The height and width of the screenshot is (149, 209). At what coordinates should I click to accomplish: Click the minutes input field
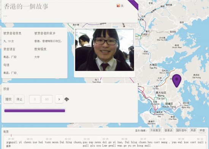[x=35, y=99]
